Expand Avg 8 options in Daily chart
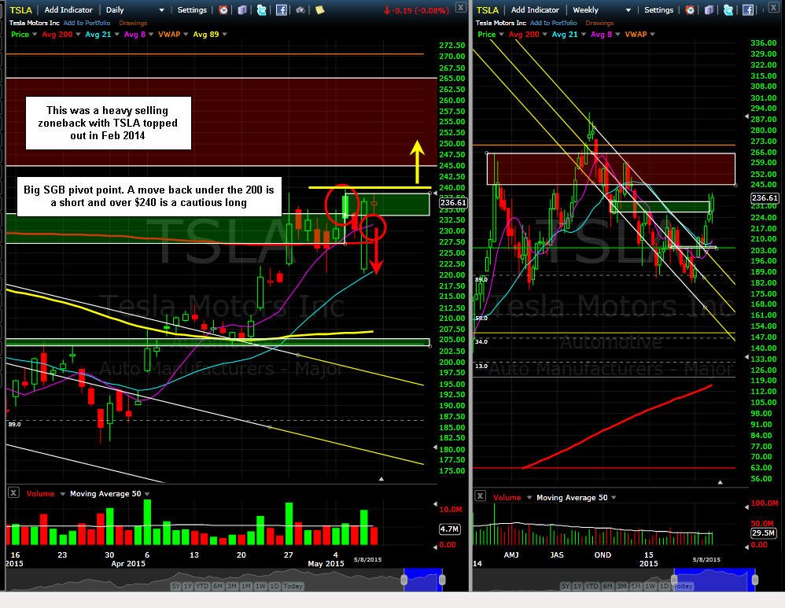785x608 pixels. [x=151, y=35]
